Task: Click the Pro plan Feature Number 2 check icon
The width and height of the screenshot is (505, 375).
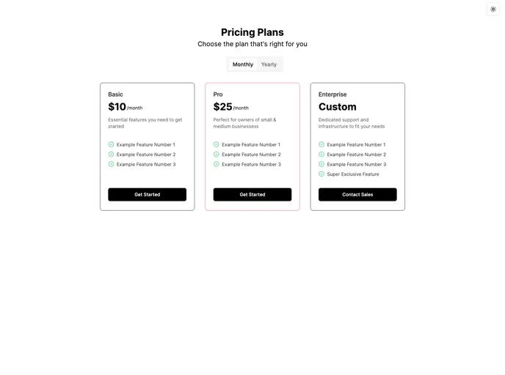Action: pos(217,155)
